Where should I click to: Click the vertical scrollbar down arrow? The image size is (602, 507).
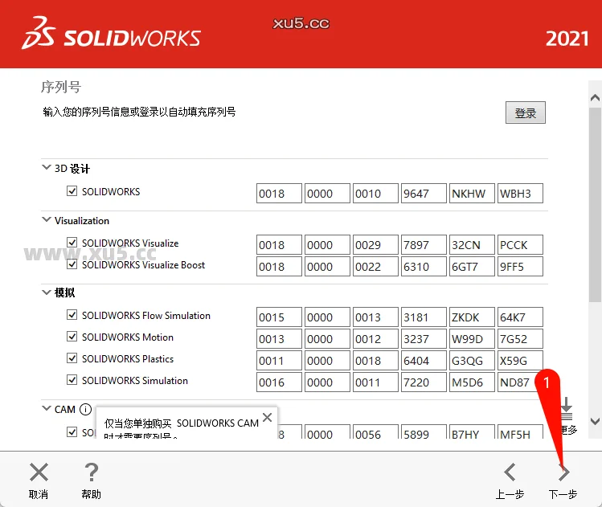click(595, 421)
